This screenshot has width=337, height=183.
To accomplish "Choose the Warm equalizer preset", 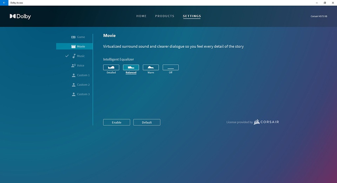I will tap(151, 67).
